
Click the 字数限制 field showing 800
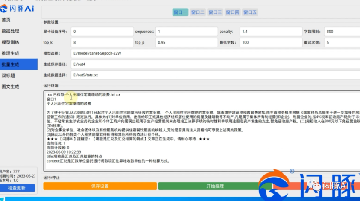342,32
